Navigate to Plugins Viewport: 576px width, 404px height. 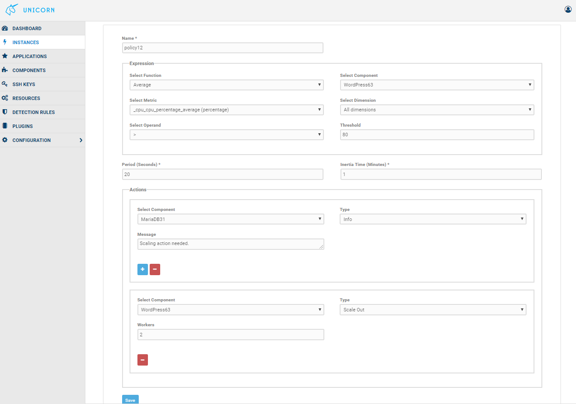coord(42,126)
